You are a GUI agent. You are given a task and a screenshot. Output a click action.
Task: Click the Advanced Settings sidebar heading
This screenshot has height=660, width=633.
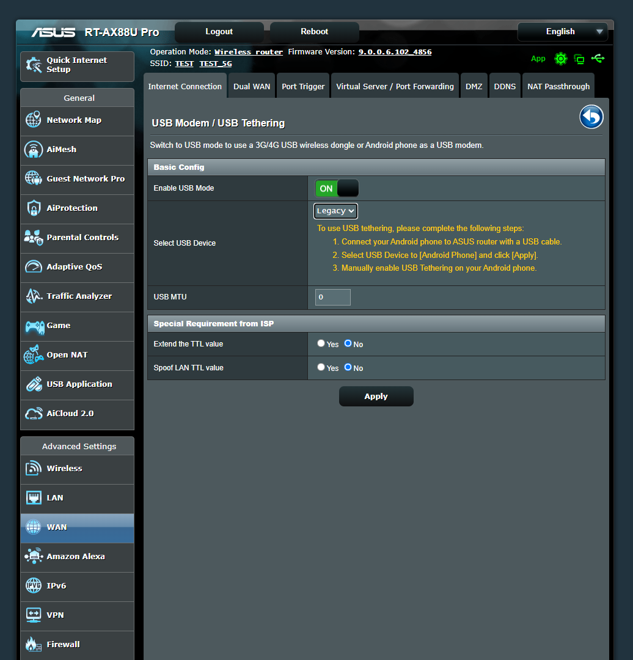click(x=78, y=446)
